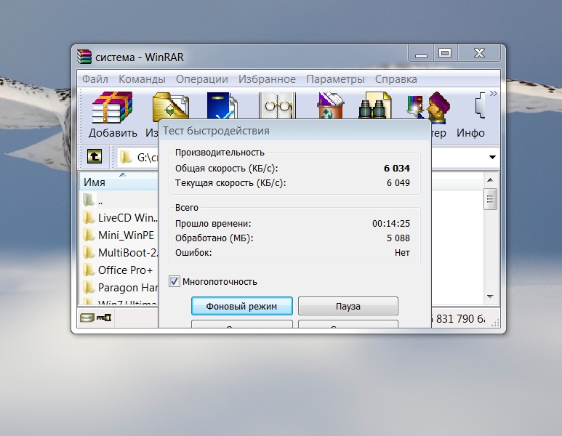Image resolution: width=562 pixels, height=436 pixels.
Task: Open the Файл menu
Action: [95, 79]
